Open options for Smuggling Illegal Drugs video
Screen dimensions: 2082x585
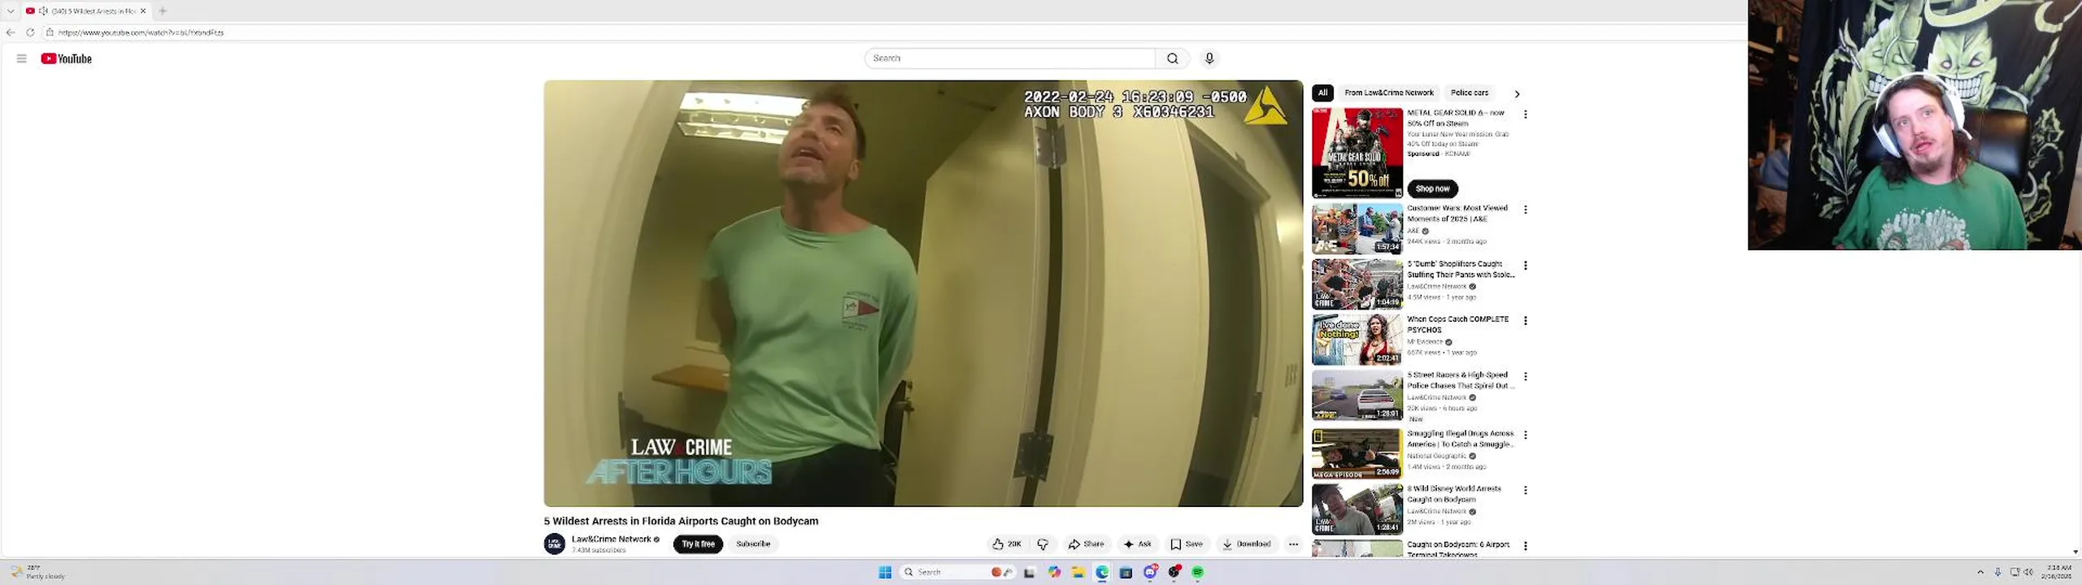[1525, 435]
